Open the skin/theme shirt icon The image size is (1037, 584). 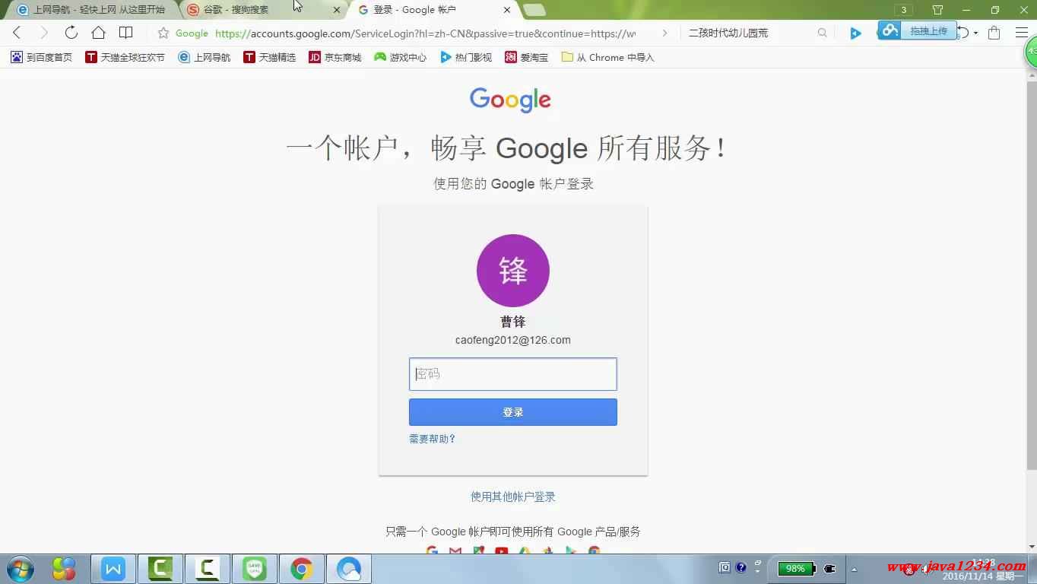pyautogui.click(x=937, y=10)
